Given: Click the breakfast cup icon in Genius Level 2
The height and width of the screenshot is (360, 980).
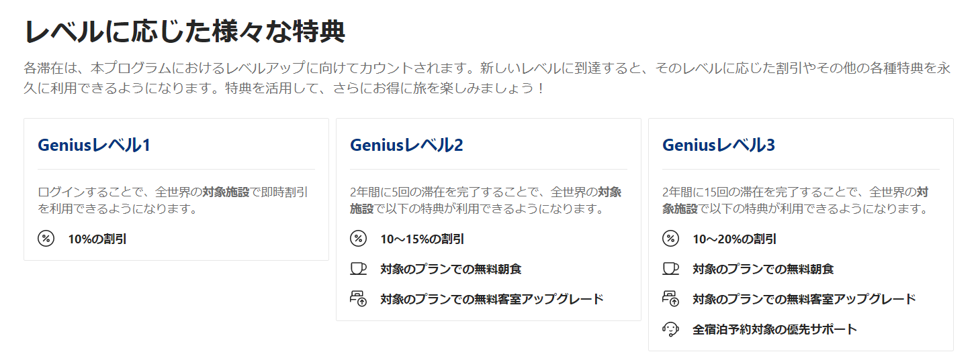Looking at the screenshot, I should click(x=358, y=269).
